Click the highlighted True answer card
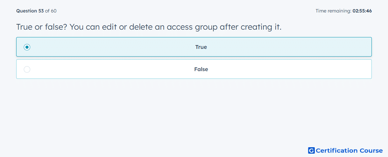This screenshot has width=388, height=157. (194, 47)
